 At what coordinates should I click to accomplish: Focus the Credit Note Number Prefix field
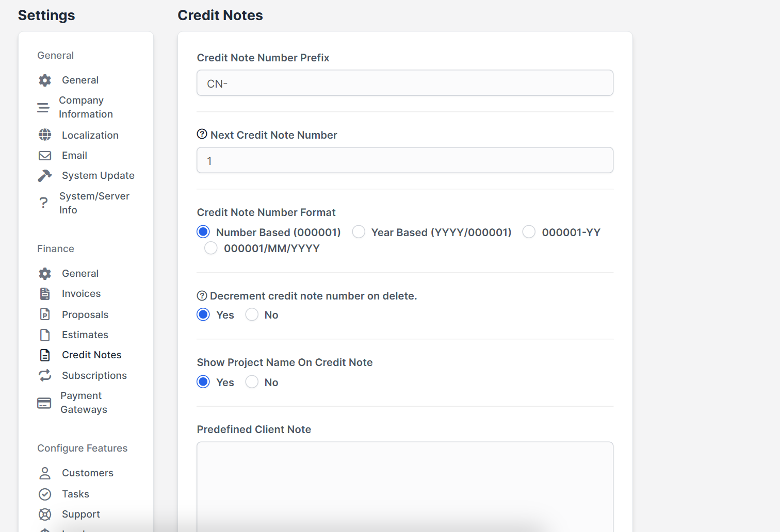click(x=405, y=83)
